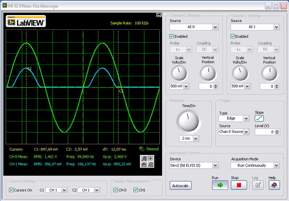The height and width of the screenshot is (201, 289).
Task: Click CH 0 Freq: 99,840 Hz value
Action: [80, 157]
